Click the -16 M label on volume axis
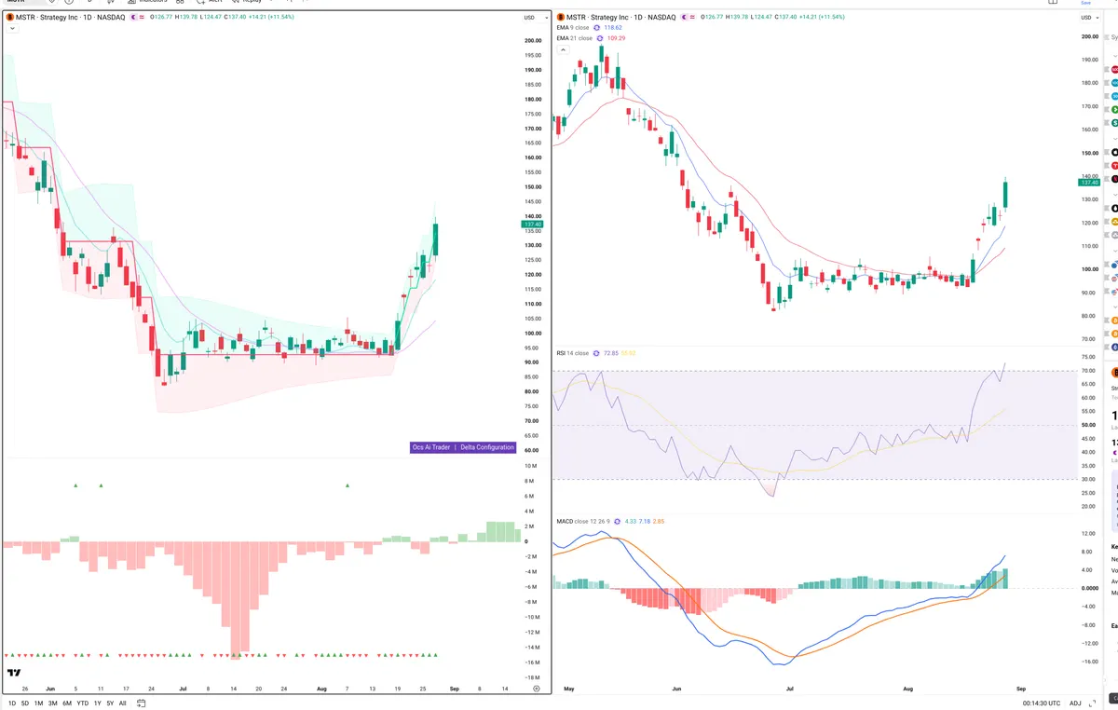The width and height of the screenshot is (1118, 710). point(533,662)
